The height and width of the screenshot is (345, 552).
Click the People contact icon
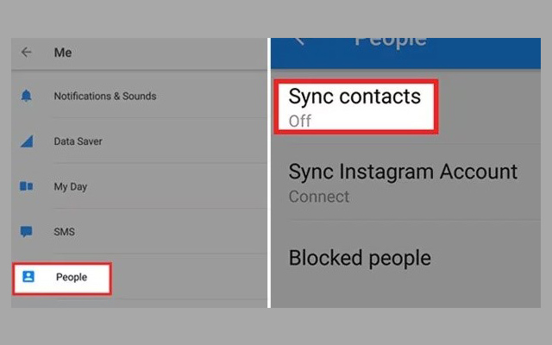(27, 277)
